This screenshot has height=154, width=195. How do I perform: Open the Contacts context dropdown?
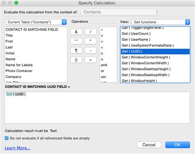tap(120, 12)
